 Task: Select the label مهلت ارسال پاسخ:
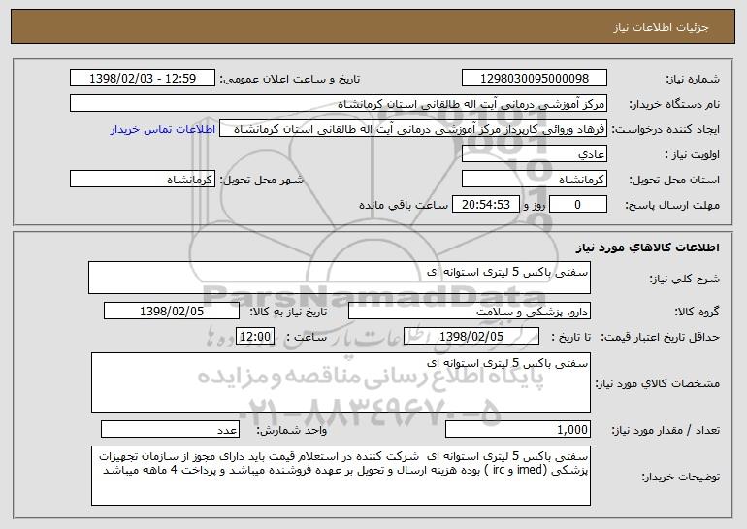pyautogui.click(x=671, y=206)
